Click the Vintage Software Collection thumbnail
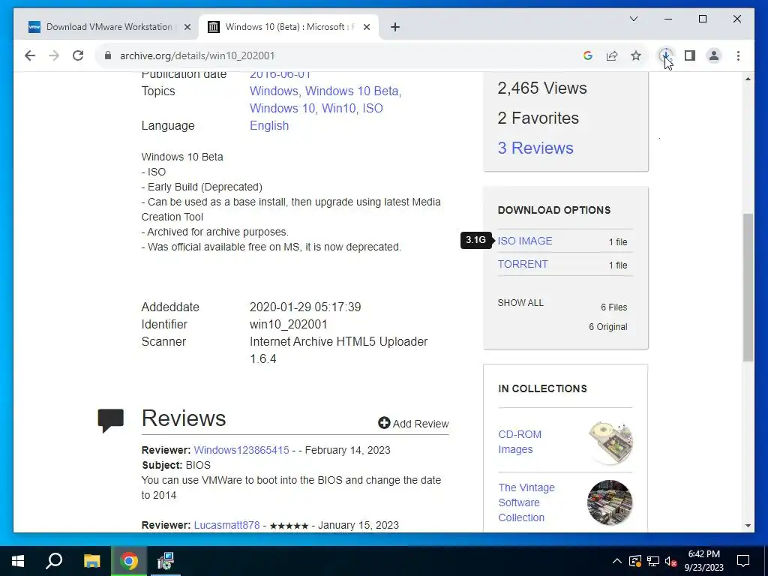 point(610,502)
